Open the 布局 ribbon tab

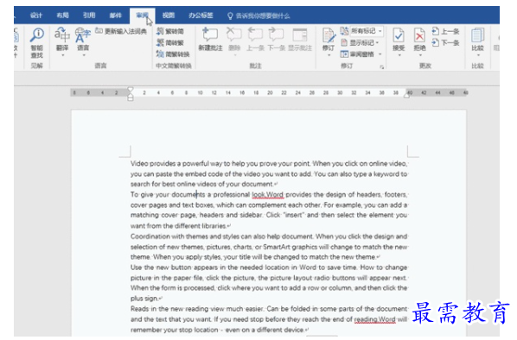click(62, 16)
